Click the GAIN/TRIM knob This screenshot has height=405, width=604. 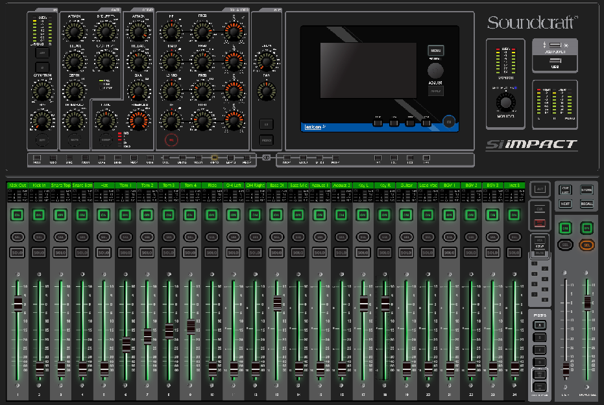click(x=42, y=92)
